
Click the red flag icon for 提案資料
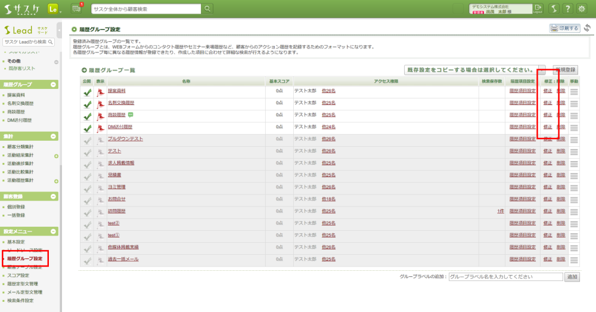(x=101, y=91)
